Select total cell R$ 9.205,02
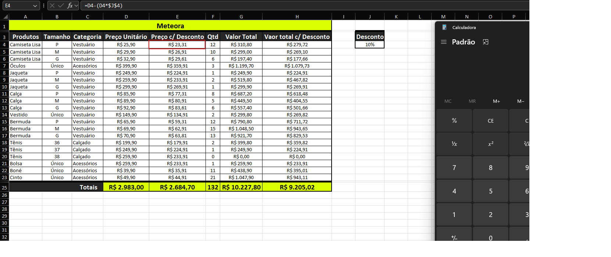The image size is (611, 257). (x=297, y=187)
